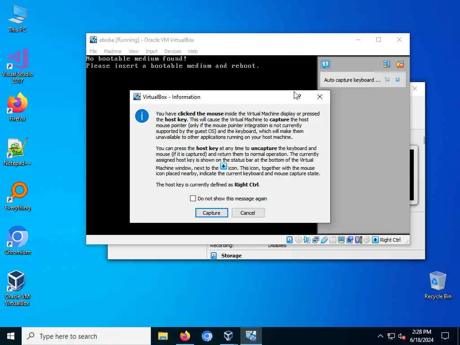Click the USB devices status icon
The height and width of the screenshot is (345, 460).
pyautogui.click(x=324, y=240)
